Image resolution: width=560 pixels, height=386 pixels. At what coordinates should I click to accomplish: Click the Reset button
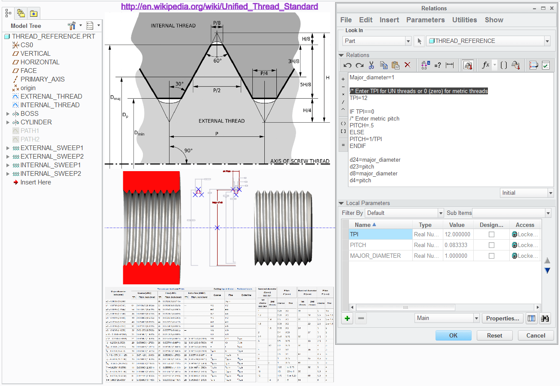pyautogui.click(x=494, y=336)
